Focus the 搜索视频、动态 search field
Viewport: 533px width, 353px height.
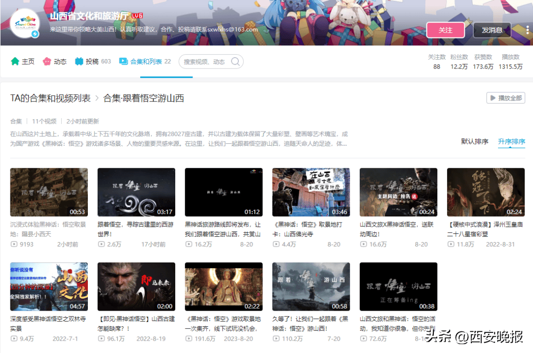211,62
